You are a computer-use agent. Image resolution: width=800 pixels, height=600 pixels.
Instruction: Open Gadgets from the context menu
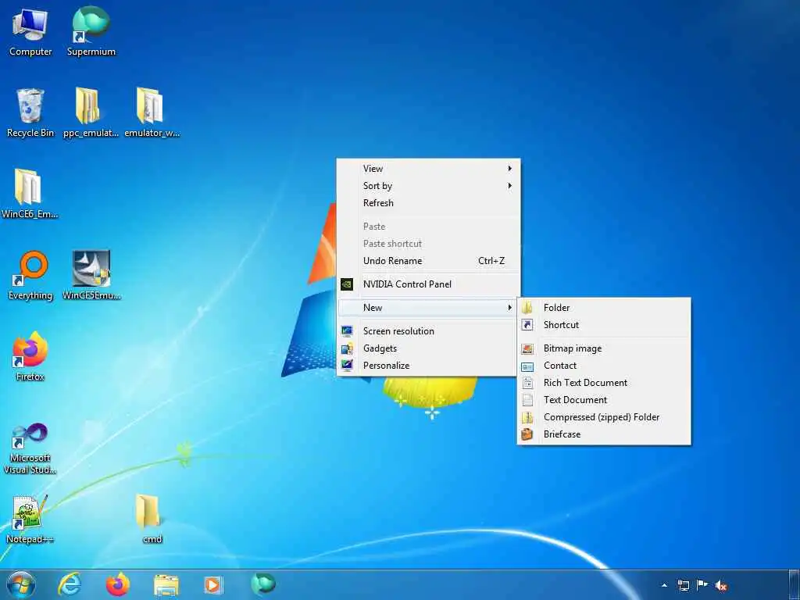click(x=428, y=348)
